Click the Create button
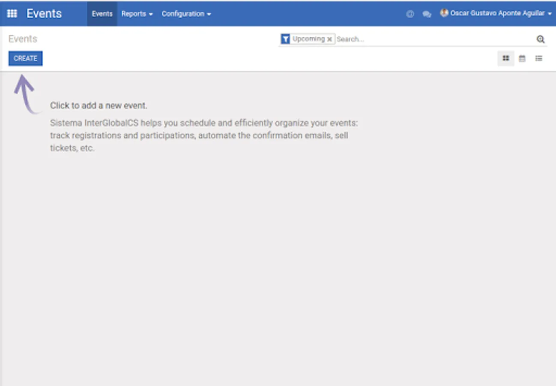Image resolution: width=556 pixels, height=386 pixels. [25, 58]
